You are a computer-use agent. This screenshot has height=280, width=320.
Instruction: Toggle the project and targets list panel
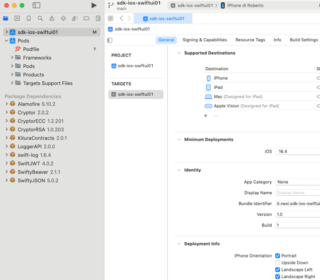click(x=110, y=40)
